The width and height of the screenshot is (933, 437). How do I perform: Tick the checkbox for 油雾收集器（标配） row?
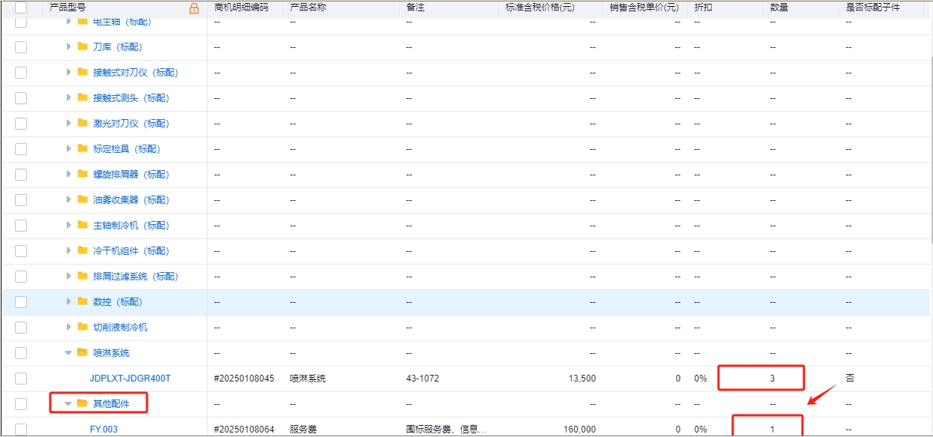21,200
